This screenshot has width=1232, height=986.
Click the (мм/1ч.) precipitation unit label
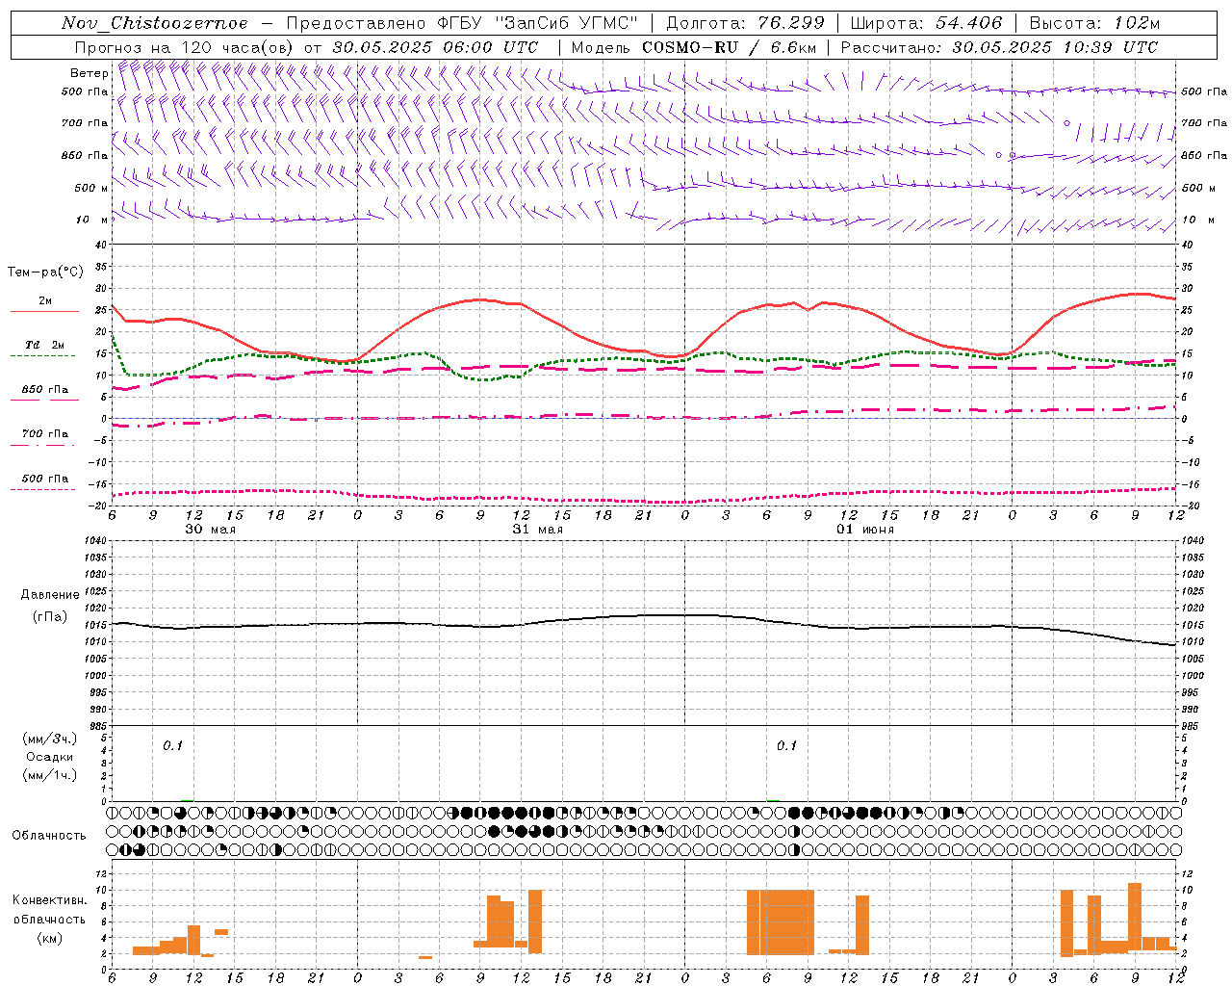click(x=50, y=775)
